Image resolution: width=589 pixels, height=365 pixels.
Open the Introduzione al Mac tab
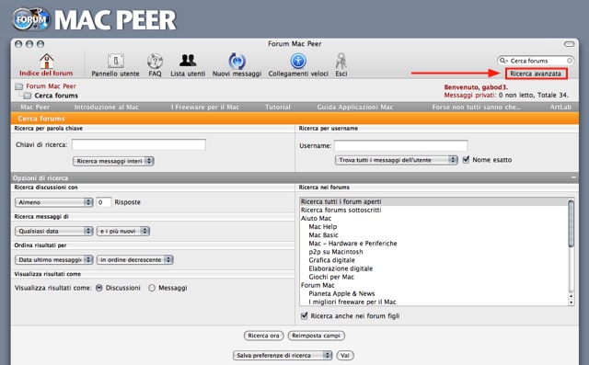(x=107, y=107)
